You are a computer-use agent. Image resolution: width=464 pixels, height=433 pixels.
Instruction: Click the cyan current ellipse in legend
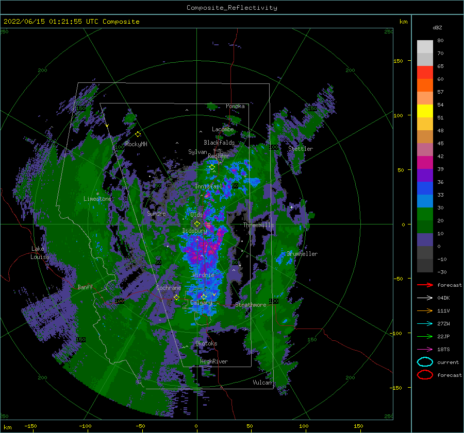(425, 362)
